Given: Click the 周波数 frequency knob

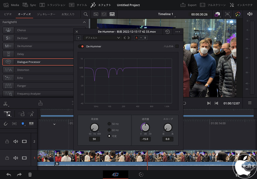Looking at the screenshot, I should 94,127.
